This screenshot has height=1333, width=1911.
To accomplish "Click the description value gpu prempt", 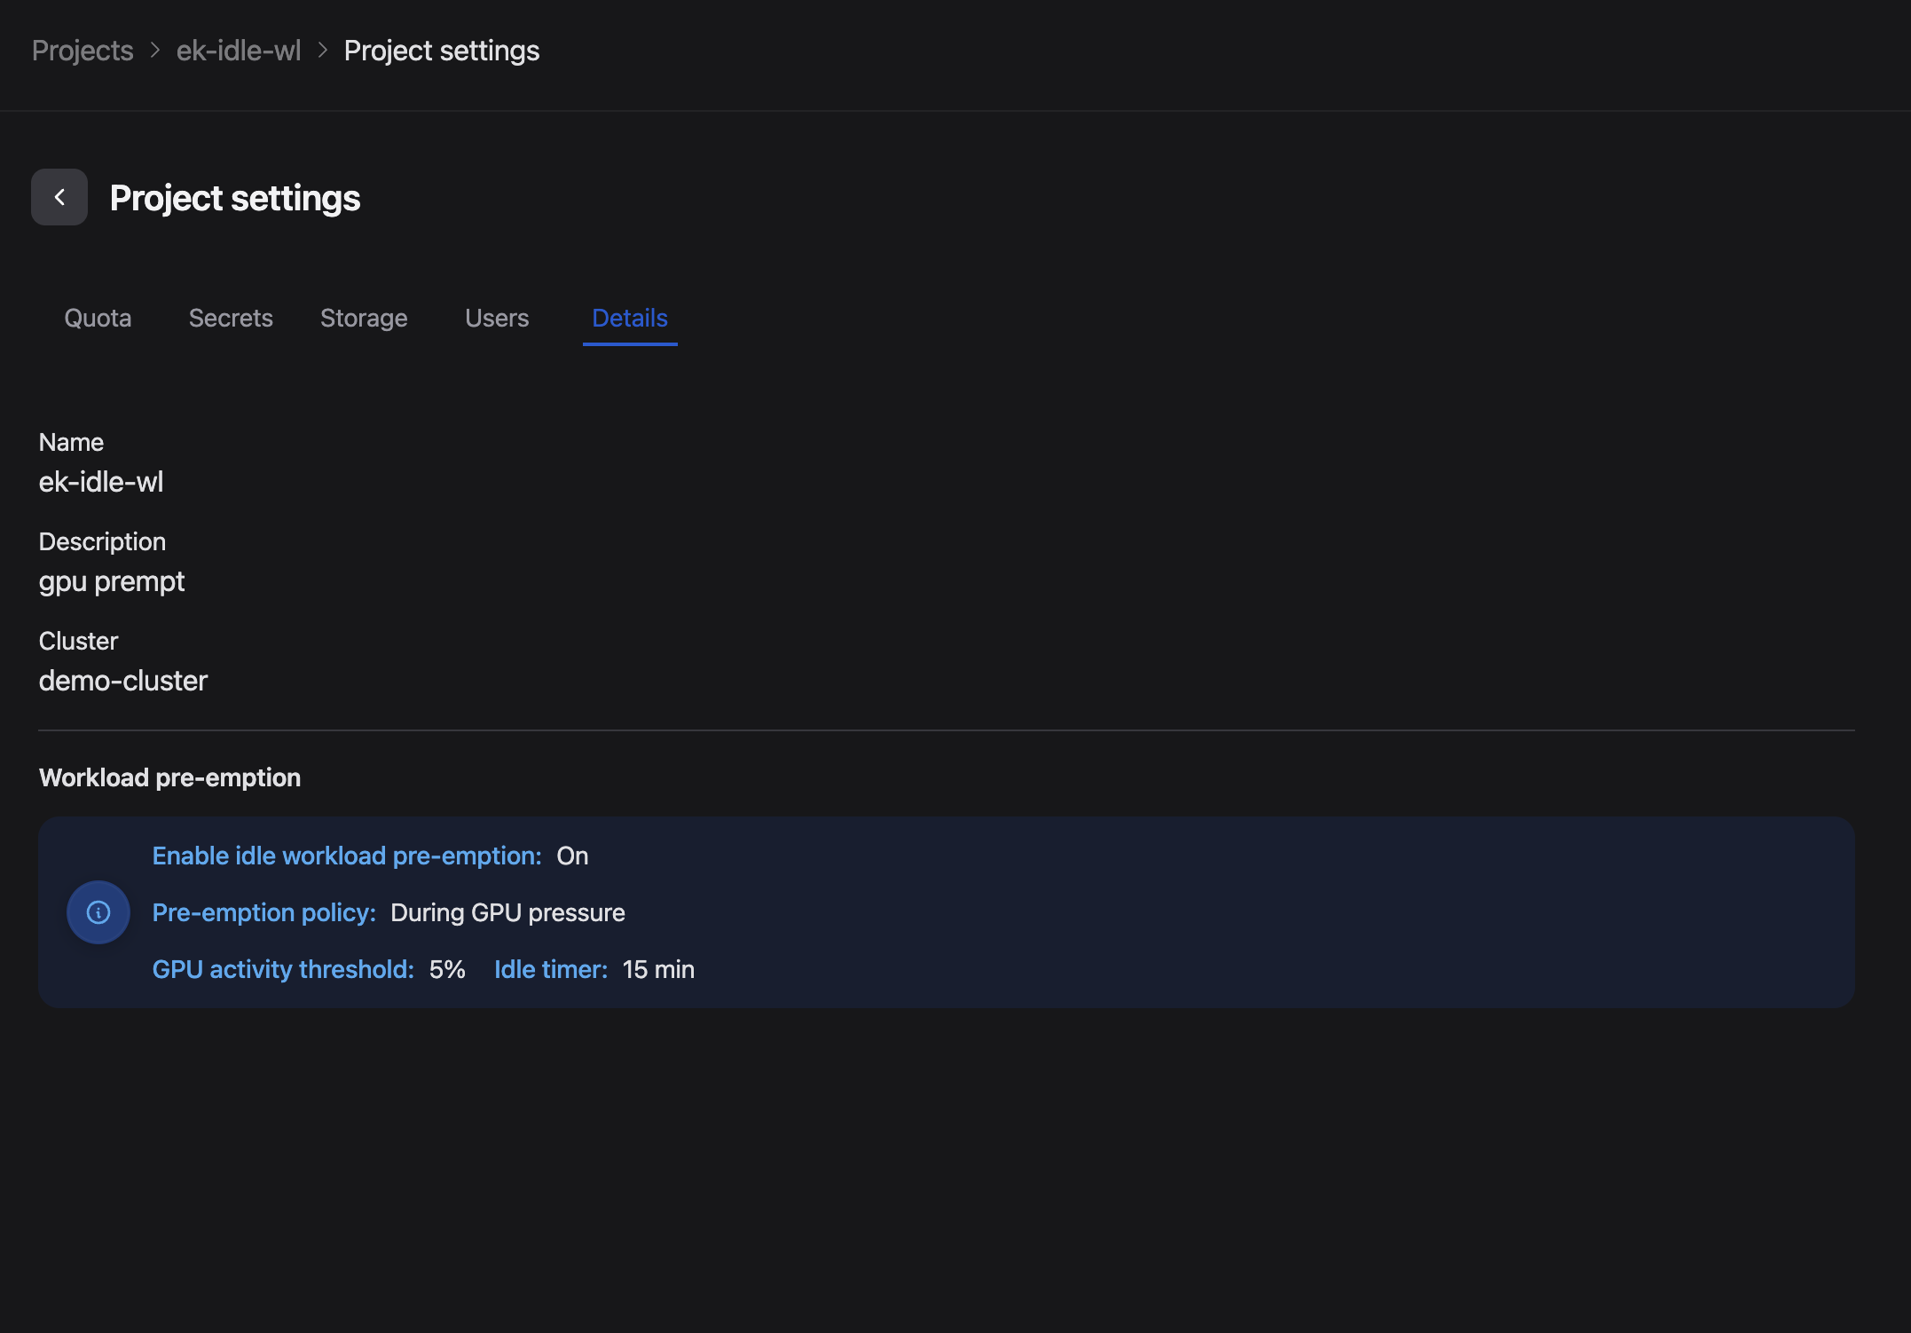I will point(112,582).
